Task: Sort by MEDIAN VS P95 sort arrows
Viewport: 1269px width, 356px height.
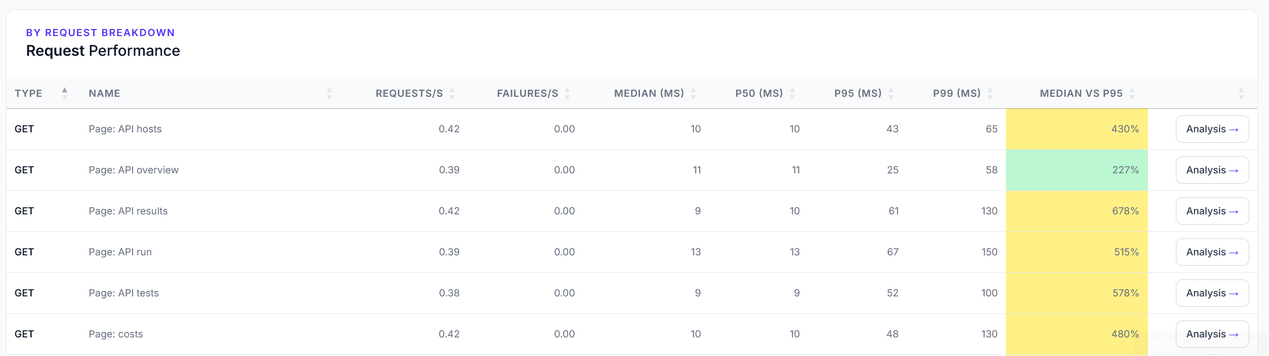Action: (x=1132, y=94)
